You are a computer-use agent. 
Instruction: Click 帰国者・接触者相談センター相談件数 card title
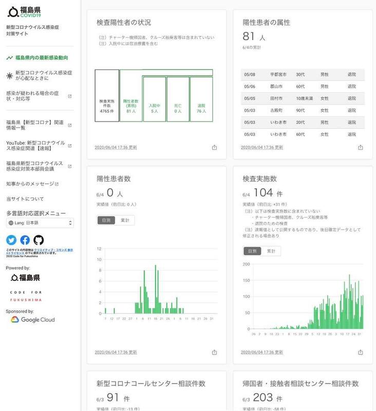300,383
